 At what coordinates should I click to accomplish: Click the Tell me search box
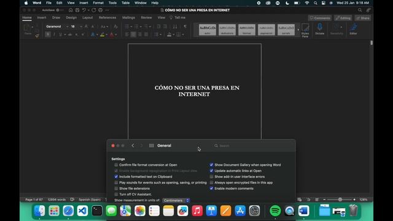tap(177, 18)
